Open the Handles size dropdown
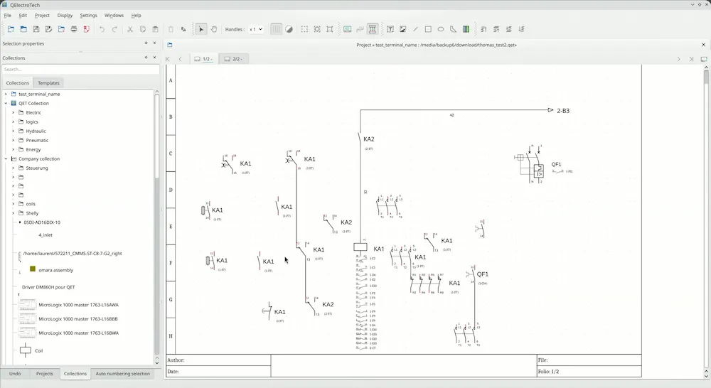The height and width of the screenshot is (388, 711). 256,29
